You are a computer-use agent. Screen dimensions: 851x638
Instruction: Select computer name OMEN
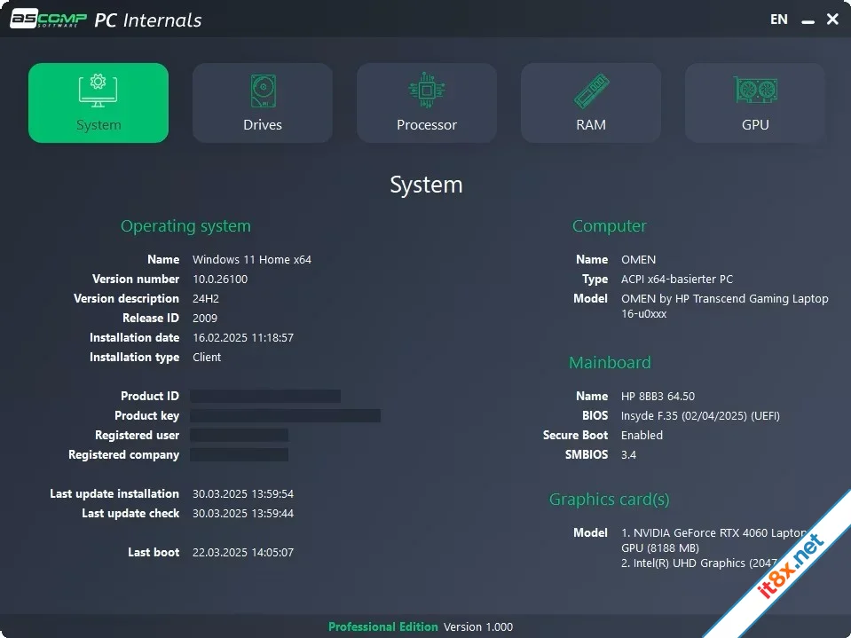click(x=638, y=259)
